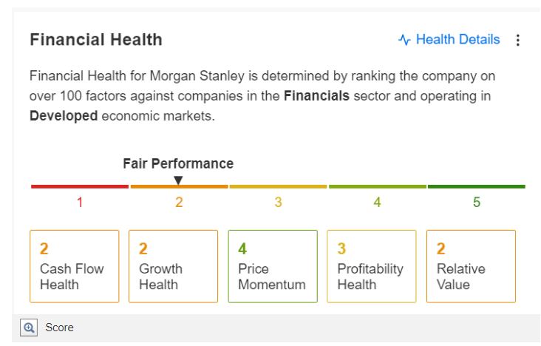Click the Fair Performance label
Viewport: 541px width, 346px height.
click(x=178, y=164)
